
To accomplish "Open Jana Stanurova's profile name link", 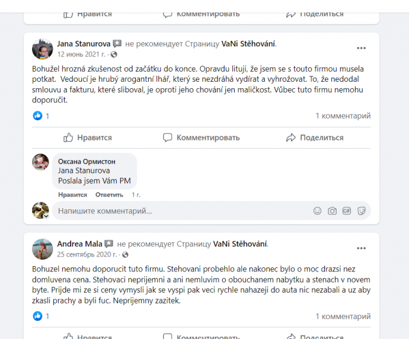I will click(84, 44).
